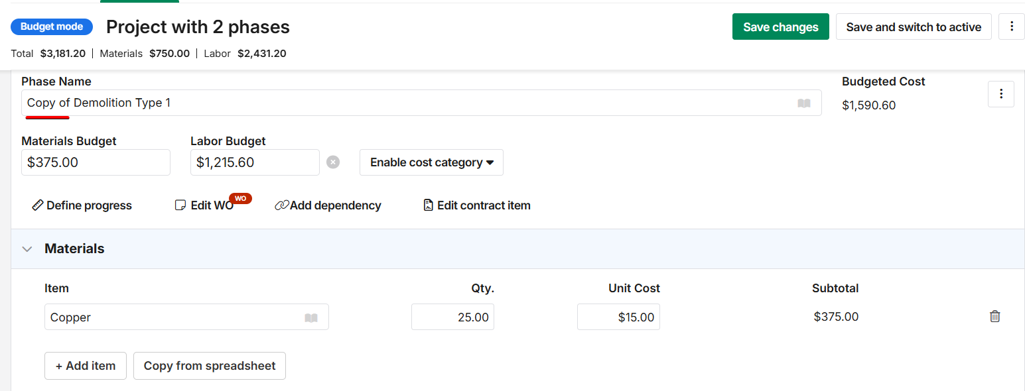Delete the Copper item with trash icon

[994, 317]
